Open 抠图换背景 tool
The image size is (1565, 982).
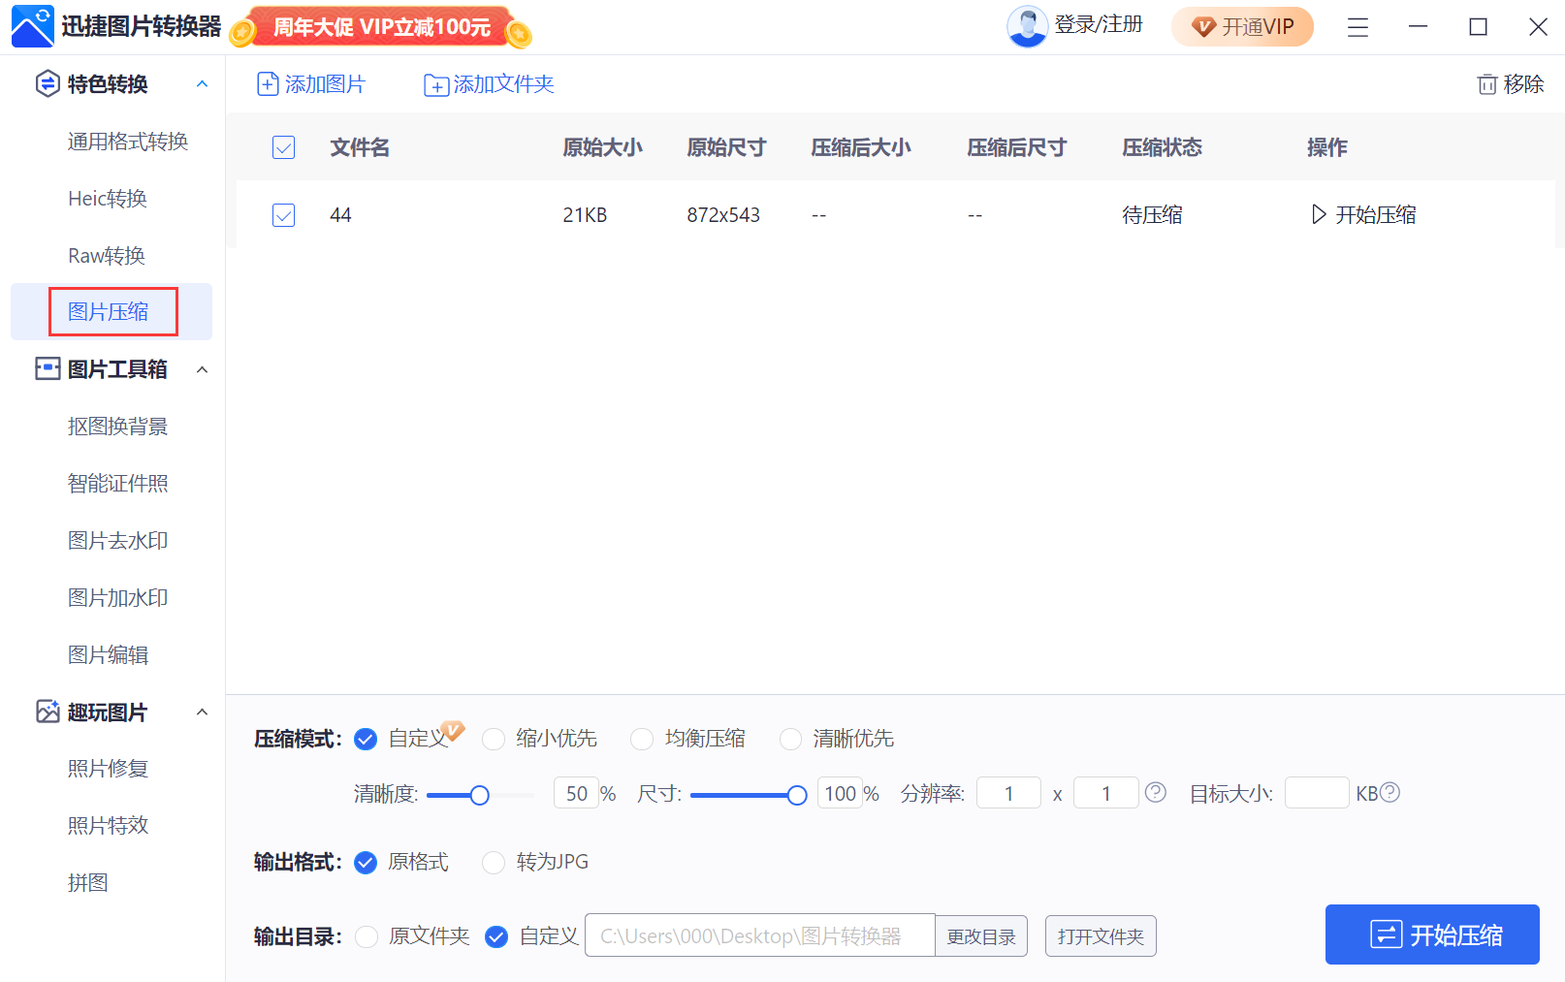point(117,427)
